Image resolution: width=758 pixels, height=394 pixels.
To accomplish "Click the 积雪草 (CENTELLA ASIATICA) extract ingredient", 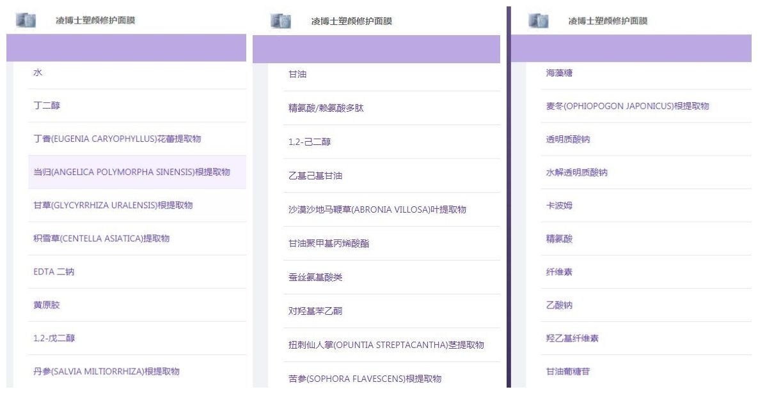I will pyautogui.click(x=102, y=239).
